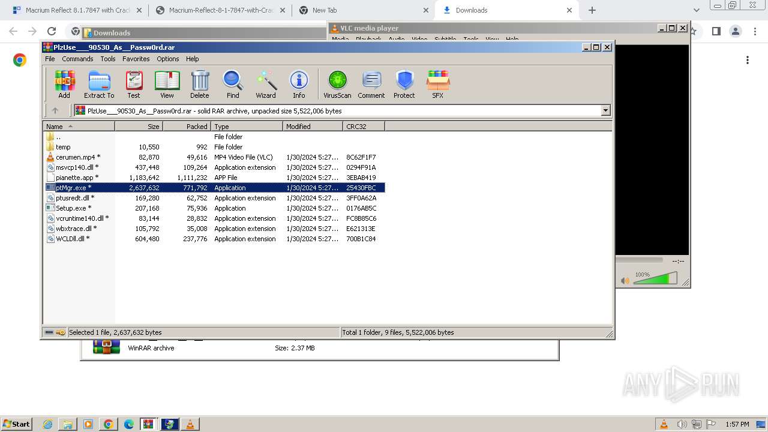Image resolution: width=768 pixels, height=432 pixels.
Task: Select the temp folder row
Action: pyautogui.click(x=214, y=147)
